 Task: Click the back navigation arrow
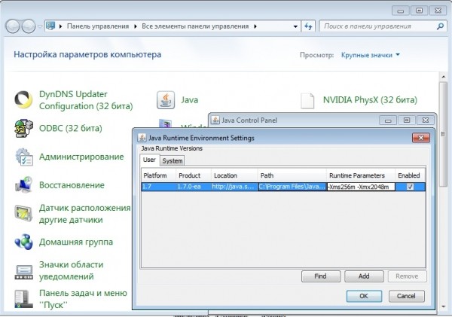click(x=12, y=26)
